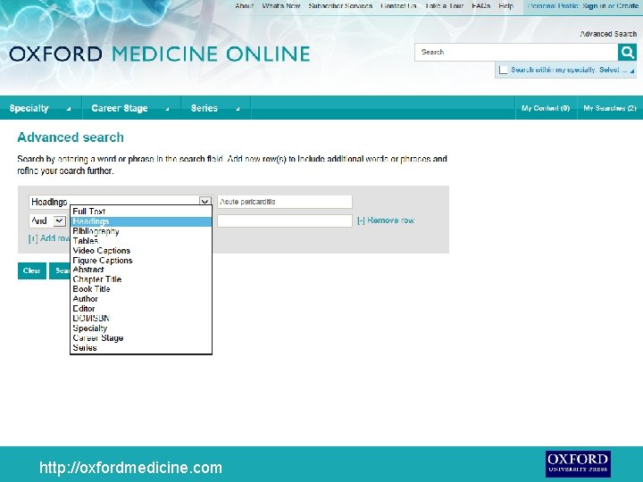Open the Take a Tour link

point(445,5)
